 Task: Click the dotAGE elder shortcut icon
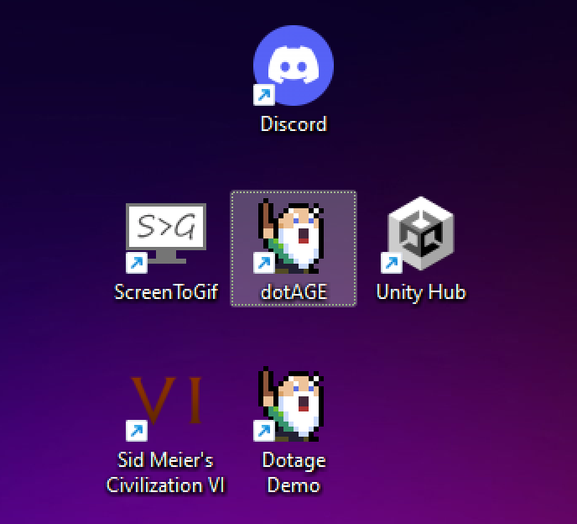pyautogui.click(x=292, y=236)
